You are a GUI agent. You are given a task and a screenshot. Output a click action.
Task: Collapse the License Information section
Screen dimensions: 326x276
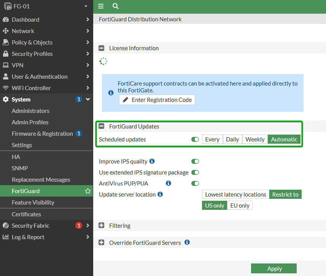pyautogui.click(x=102, y=48)
